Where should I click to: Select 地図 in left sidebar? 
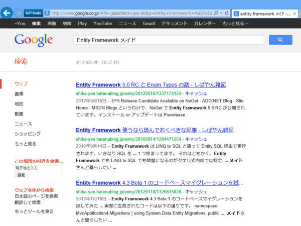pos(19,104)
